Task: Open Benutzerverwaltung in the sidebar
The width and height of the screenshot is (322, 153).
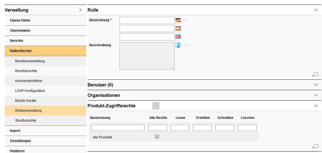Action: (30, 61)
